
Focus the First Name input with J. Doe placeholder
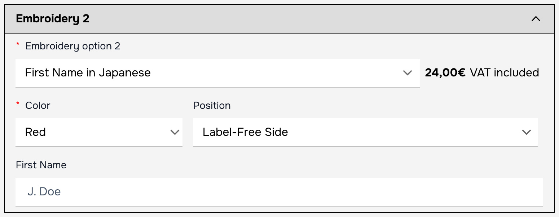click(279, 191)
